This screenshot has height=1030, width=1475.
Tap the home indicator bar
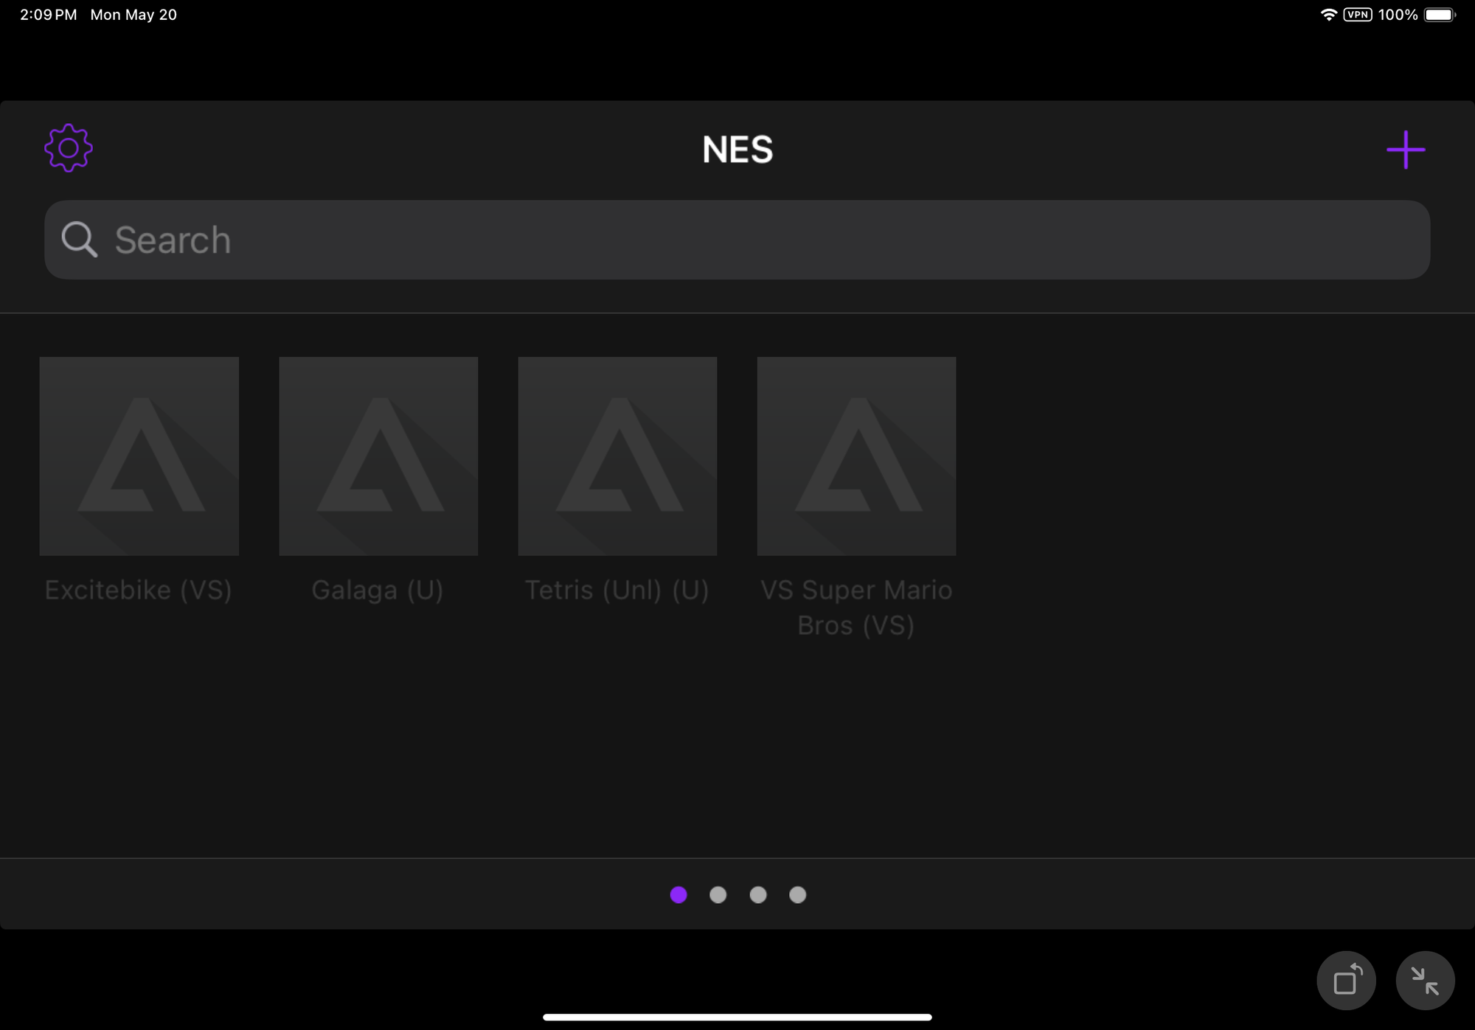coord(737,1017)
